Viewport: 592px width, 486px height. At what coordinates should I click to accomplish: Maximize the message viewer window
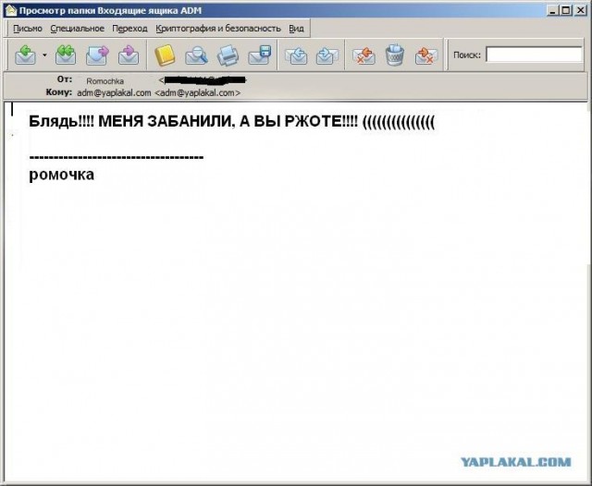click(x=565, y=10)
